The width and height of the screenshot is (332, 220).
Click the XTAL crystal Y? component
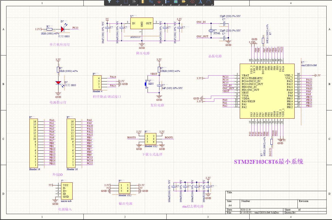[x=211, y=30]
